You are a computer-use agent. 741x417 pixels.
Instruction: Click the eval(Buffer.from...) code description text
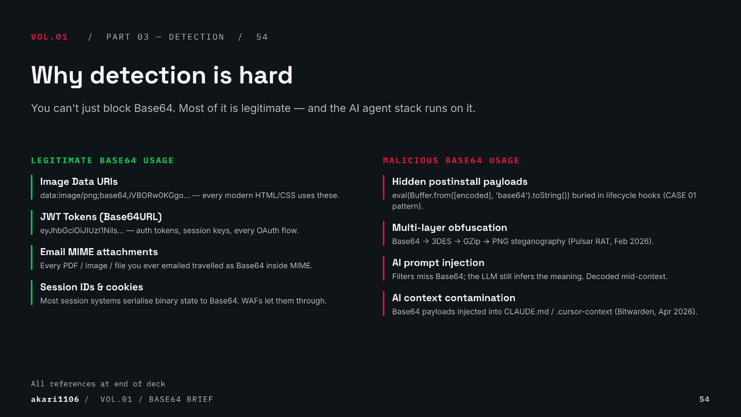coord(544,201)
